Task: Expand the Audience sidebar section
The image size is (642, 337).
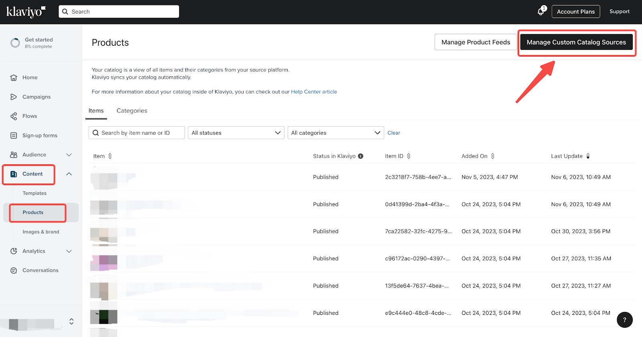Action: (x=69, y=155)
